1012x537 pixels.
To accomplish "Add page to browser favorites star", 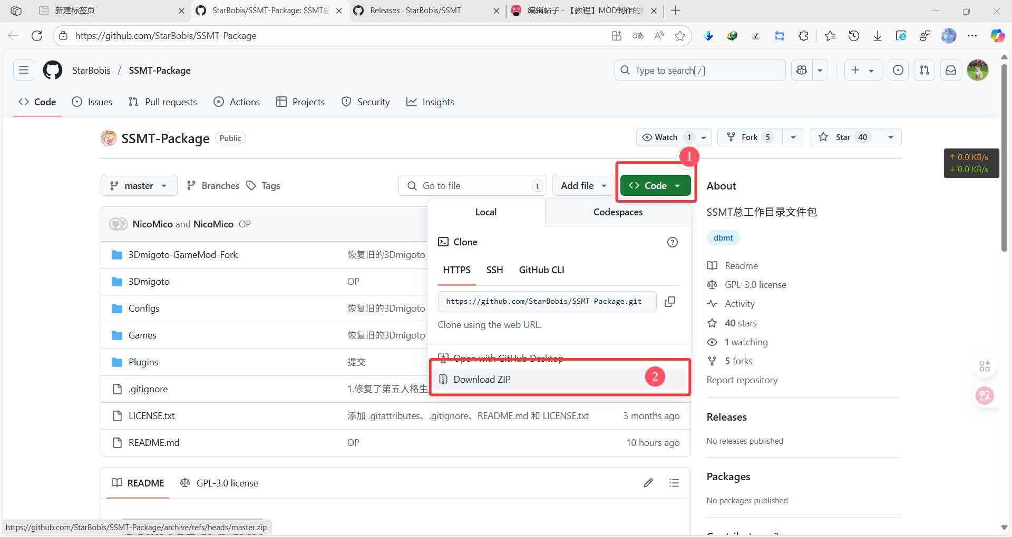I will tap(680, 36).
